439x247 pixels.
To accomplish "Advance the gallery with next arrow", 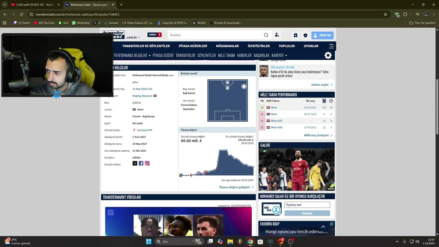I will [x=328, y=169].
